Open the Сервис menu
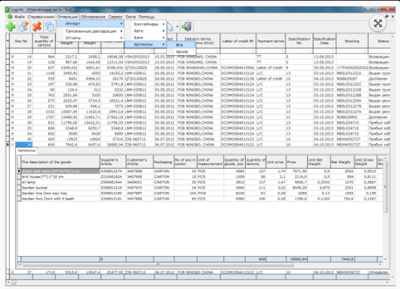Viewport: 400px width, 289px height. coord(116,17)
